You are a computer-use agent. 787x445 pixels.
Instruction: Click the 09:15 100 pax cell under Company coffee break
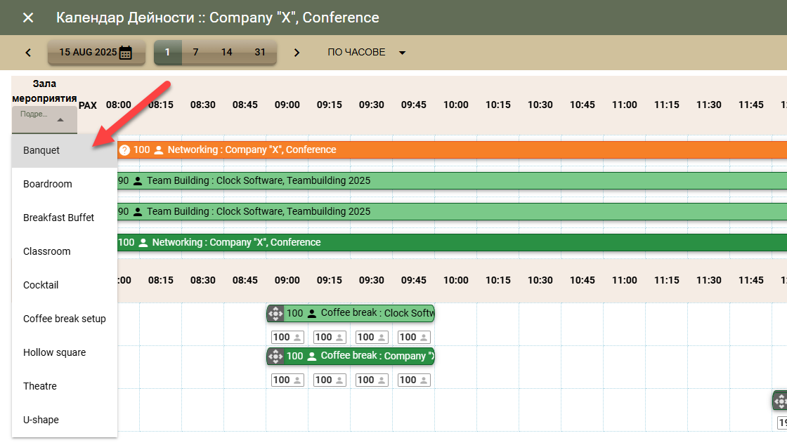tap(330, 380)
